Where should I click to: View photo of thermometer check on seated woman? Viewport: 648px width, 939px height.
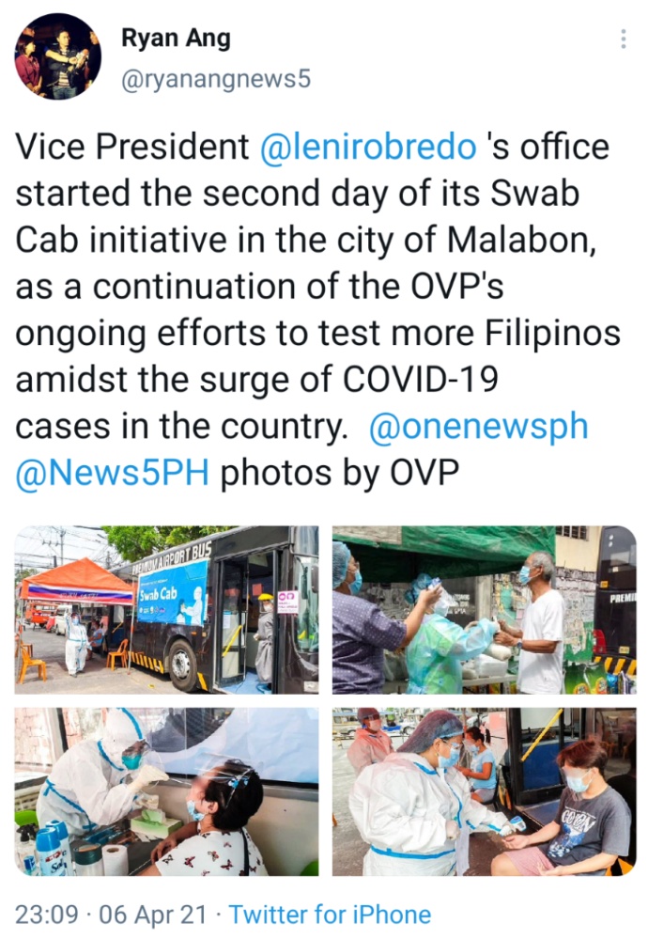point(484,791)
